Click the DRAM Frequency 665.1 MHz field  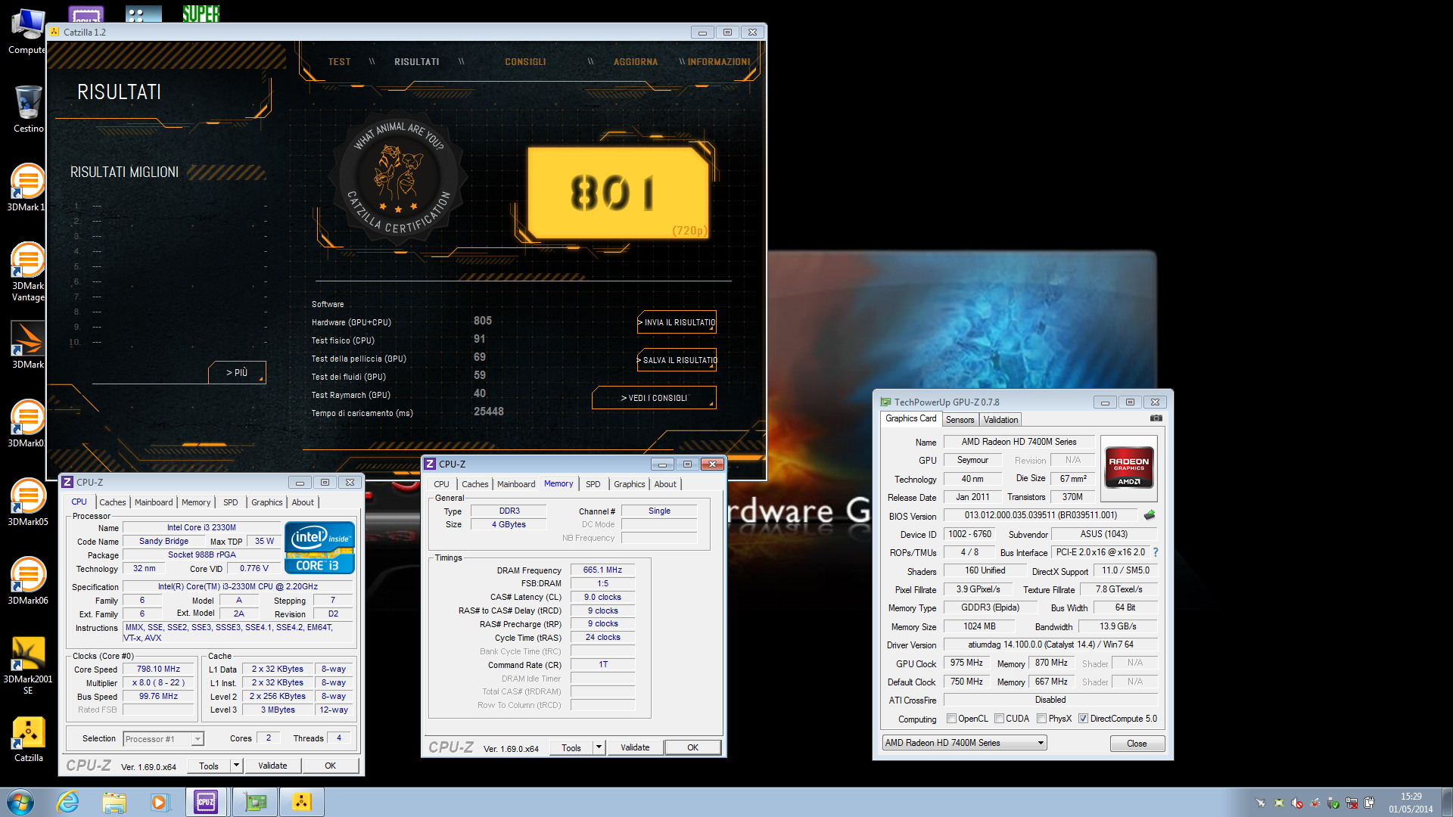602,570
